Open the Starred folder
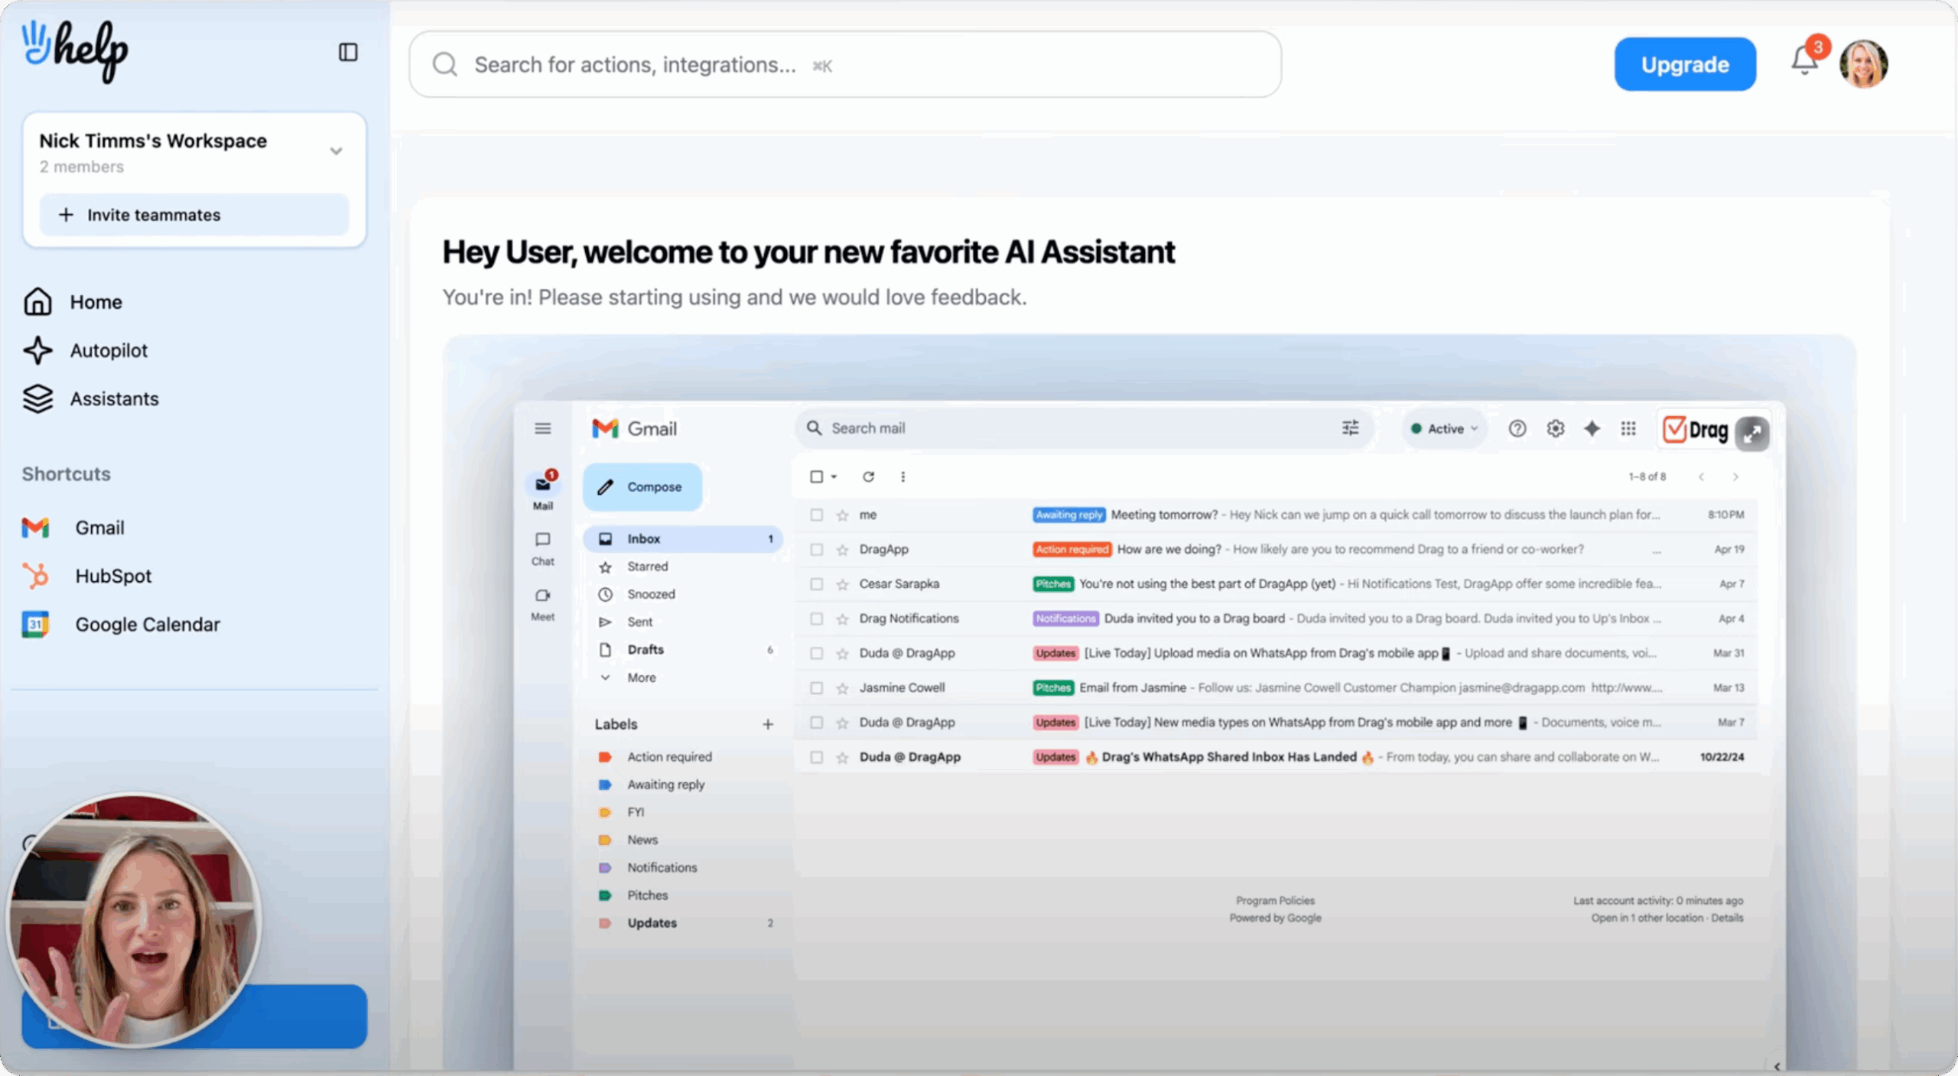 point(647,566)
